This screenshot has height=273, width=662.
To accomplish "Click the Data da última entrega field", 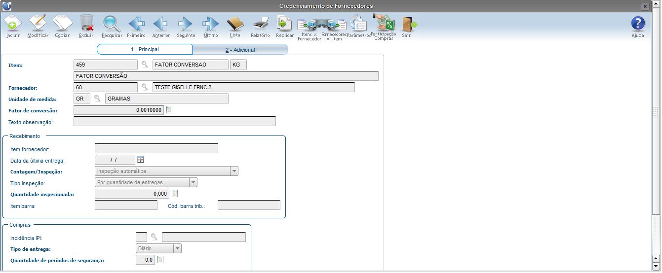I will click(115, 160).
